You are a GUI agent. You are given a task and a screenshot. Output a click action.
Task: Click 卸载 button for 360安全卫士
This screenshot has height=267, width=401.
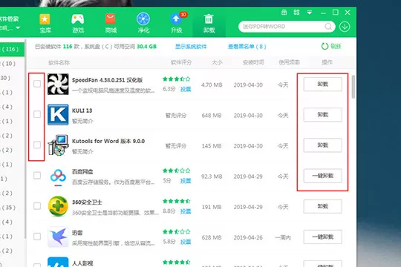(323, 206)
